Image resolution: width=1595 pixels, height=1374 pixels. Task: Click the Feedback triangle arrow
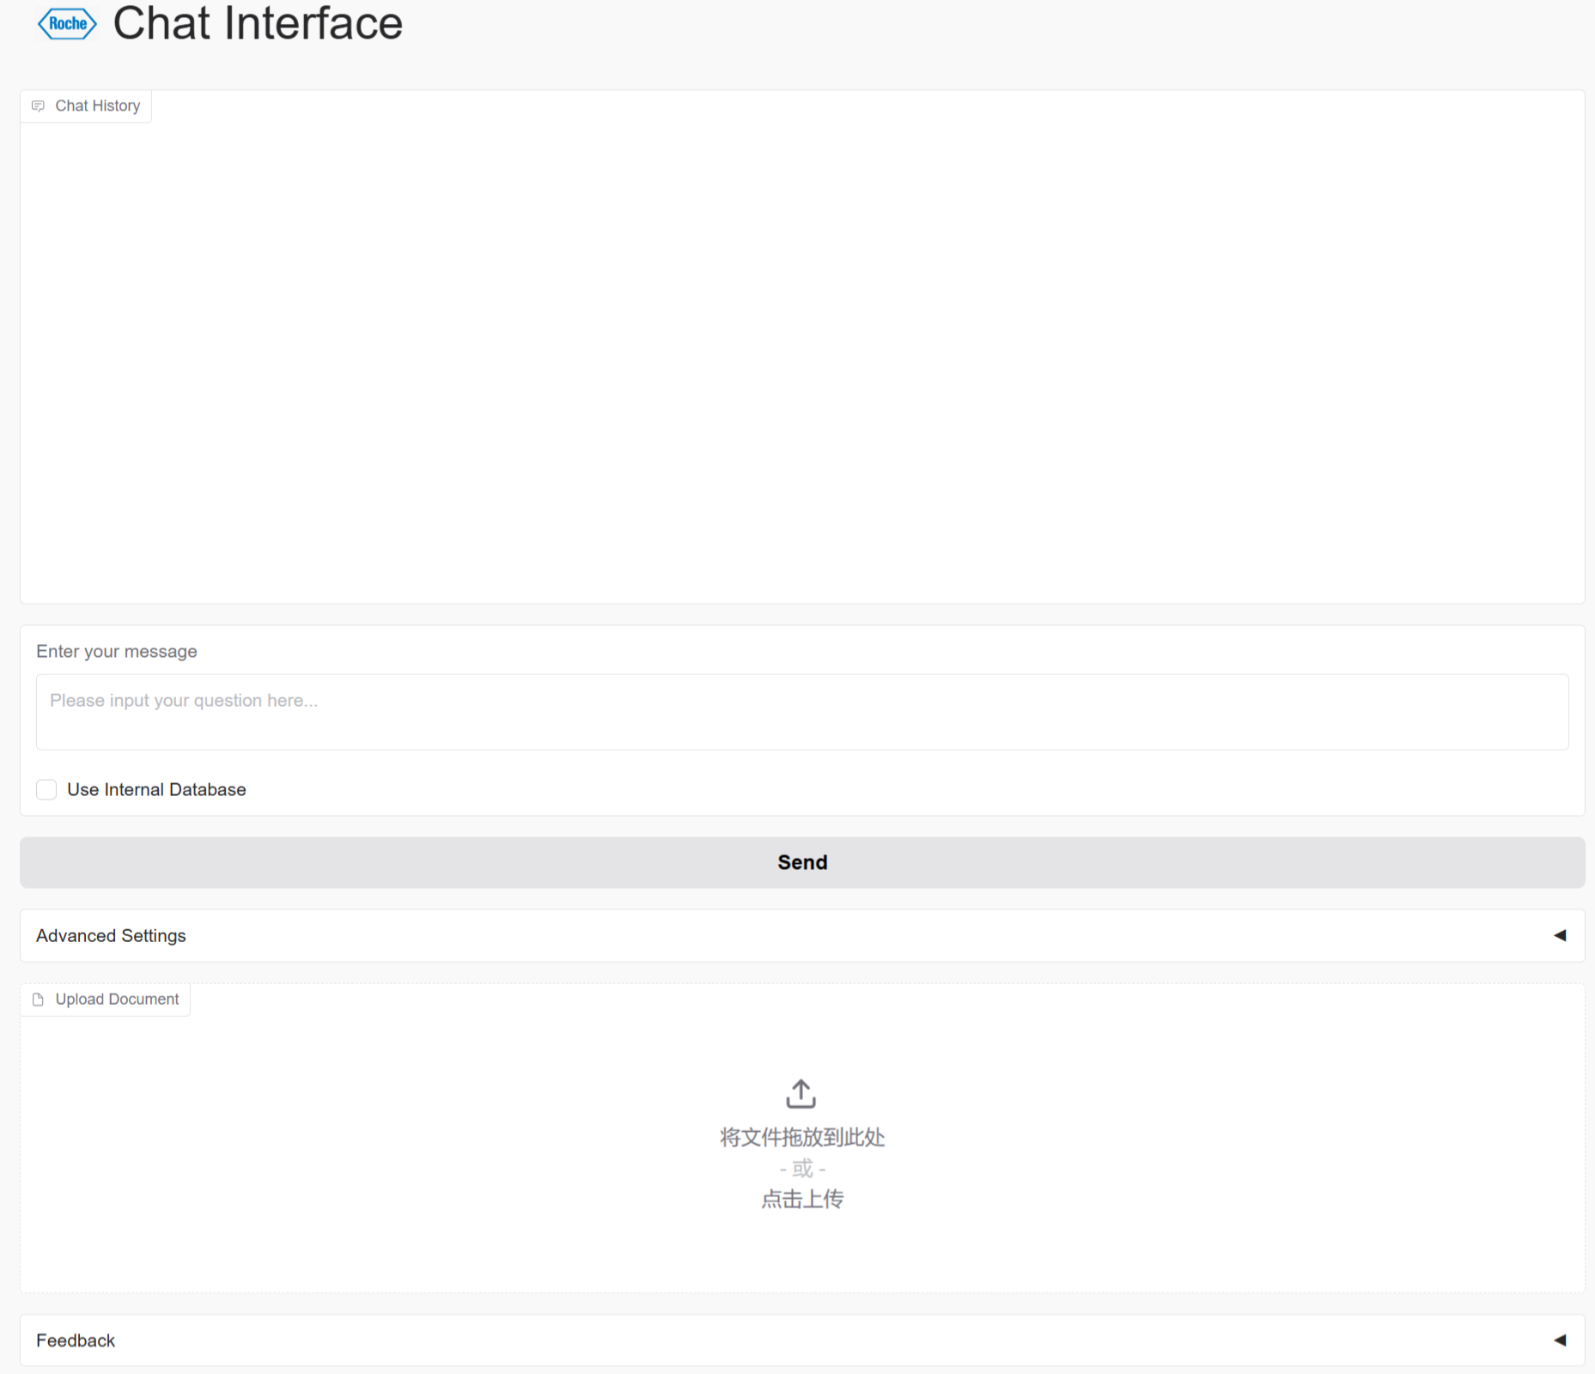click(x=1560, y=1340)
